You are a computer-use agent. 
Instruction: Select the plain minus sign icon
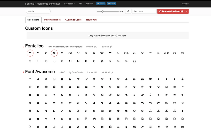(x=183, y=87)
